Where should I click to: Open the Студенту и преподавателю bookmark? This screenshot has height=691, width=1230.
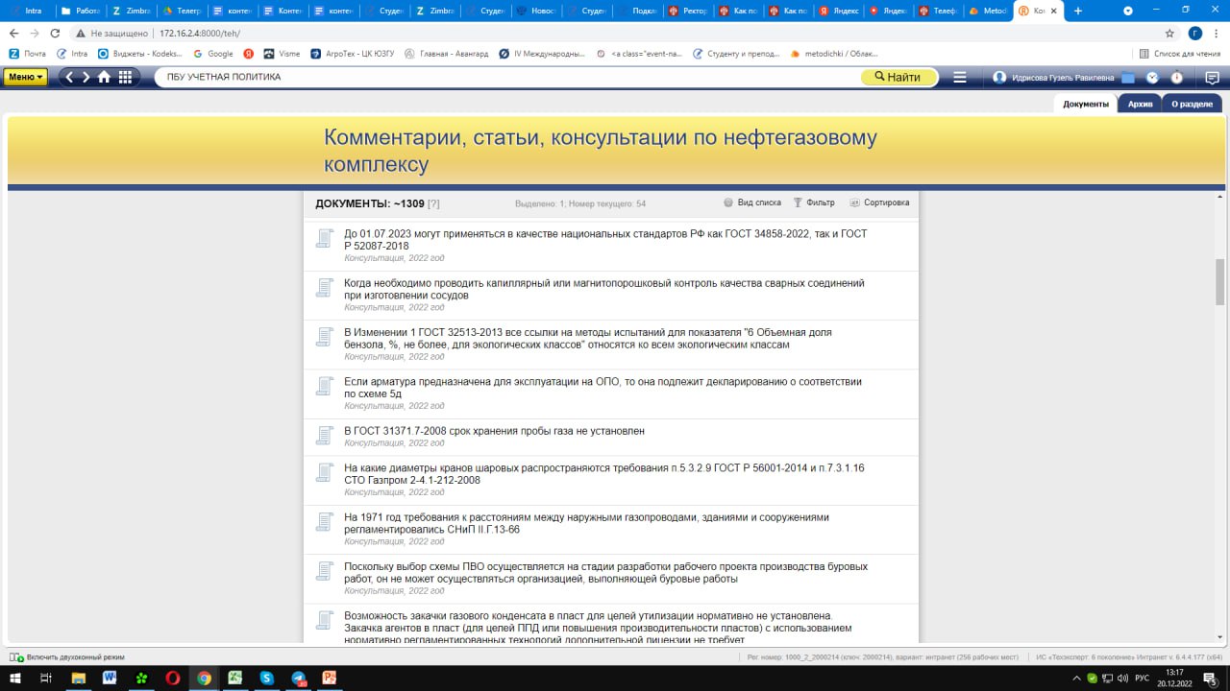pyautogui.click(x=735, y=54)
